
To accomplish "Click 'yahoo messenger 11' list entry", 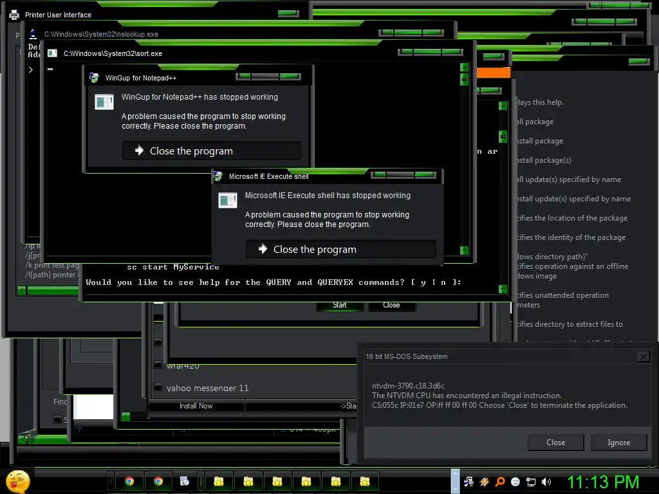I will pos(208,388).
